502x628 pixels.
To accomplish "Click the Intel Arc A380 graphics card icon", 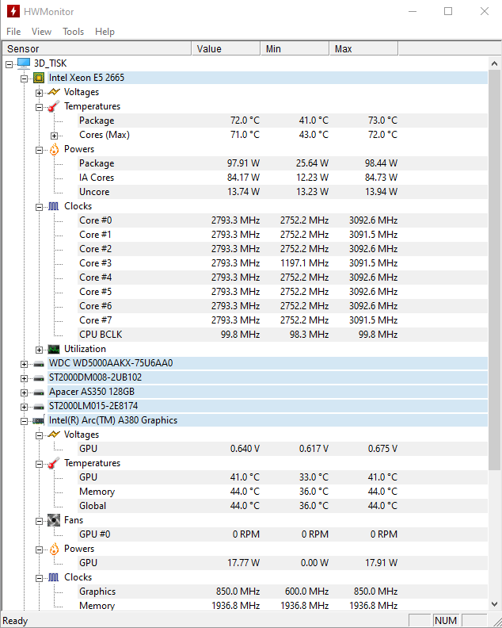I will [x=39, y=420].
